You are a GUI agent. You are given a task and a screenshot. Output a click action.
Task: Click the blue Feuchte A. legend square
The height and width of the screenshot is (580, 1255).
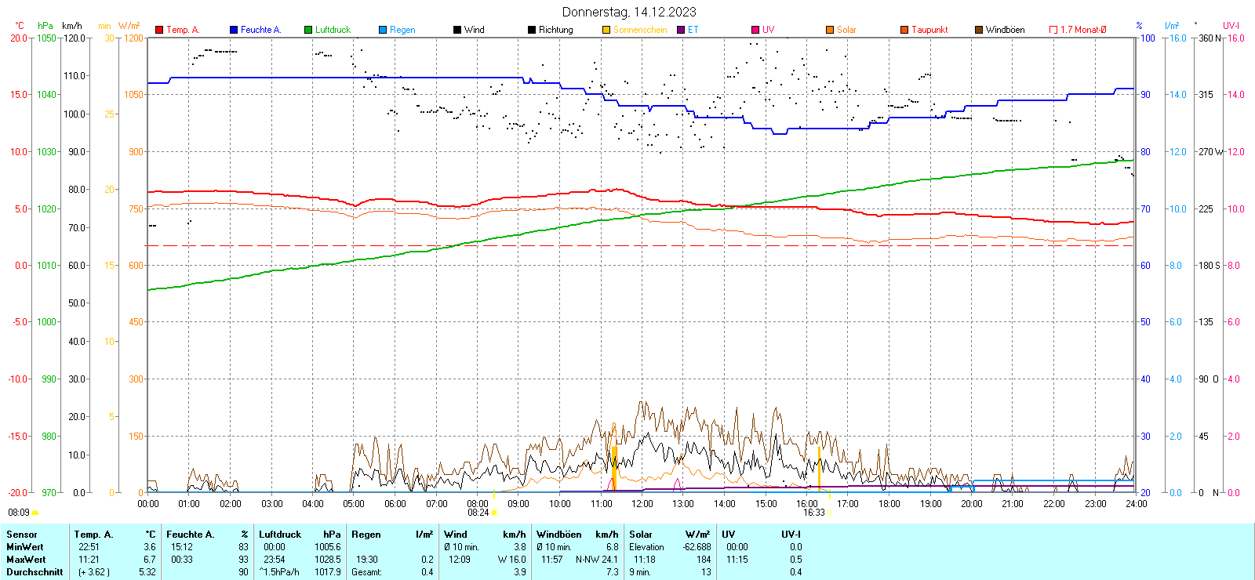[234, 30]
